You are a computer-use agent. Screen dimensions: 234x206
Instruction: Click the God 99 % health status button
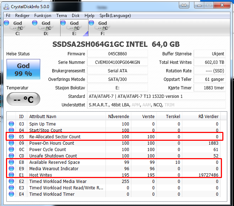(x=23, y=69)
